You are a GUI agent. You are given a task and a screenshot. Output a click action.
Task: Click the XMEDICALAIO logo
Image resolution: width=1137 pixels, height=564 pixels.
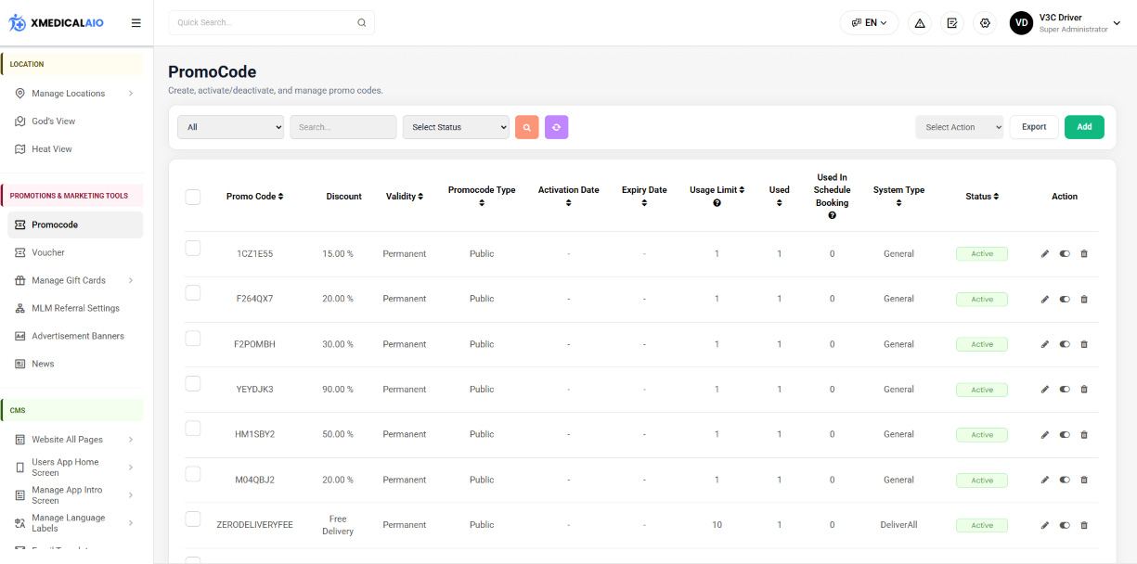[58, 23]
